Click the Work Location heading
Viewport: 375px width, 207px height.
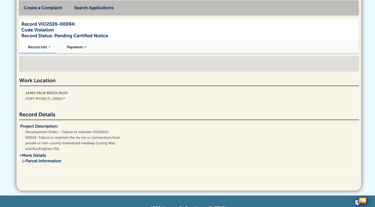click(x=37, y=80)
